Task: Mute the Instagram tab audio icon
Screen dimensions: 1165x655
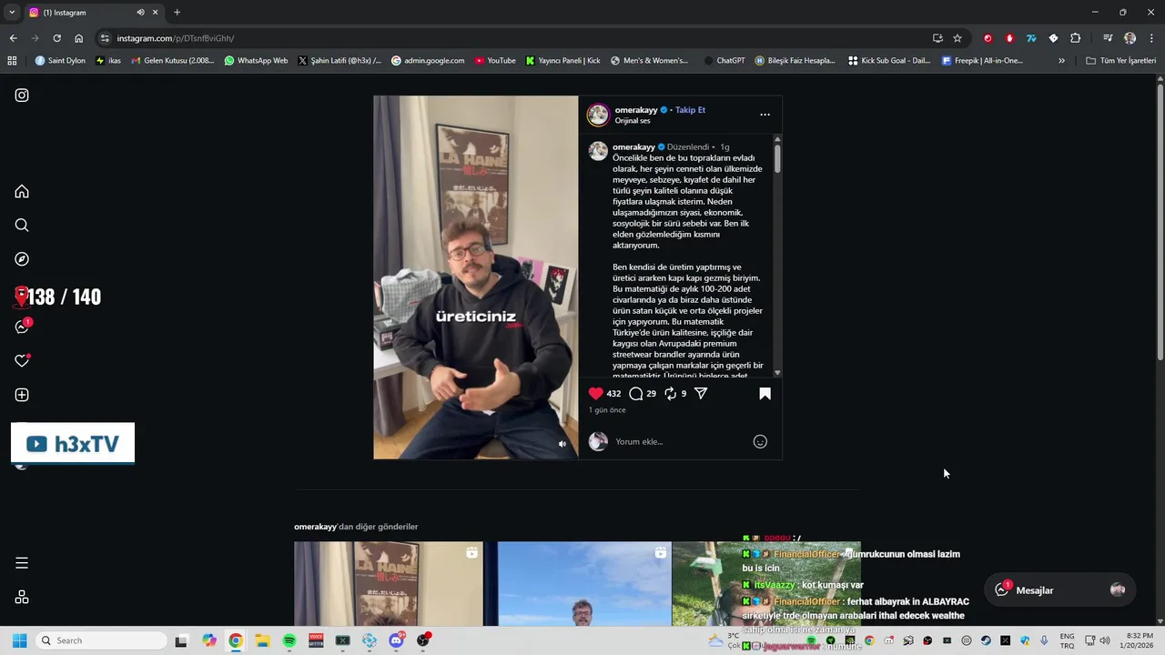Action: coord(140,13)
